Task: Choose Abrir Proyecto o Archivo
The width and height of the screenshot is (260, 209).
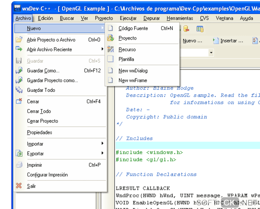Action: (60, 40)
